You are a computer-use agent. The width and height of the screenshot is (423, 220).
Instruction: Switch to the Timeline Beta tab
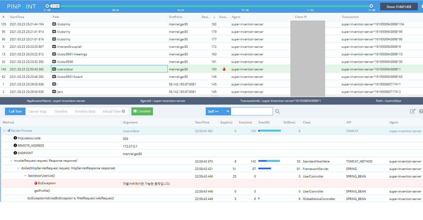pyautogui.click(x=85, y=111)
